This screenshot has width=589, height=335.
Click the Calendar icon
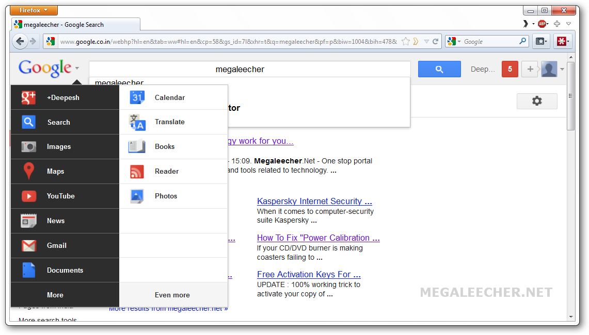click(137, 97)
